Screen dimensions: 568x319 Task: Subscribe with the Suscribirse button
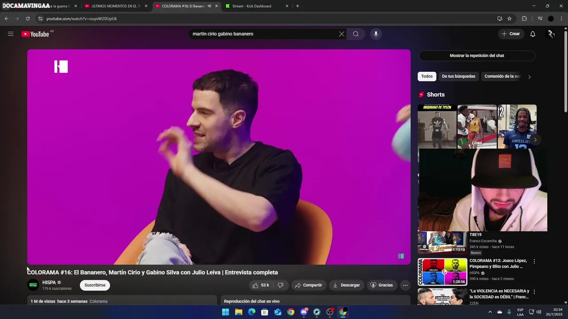[95, 285]
